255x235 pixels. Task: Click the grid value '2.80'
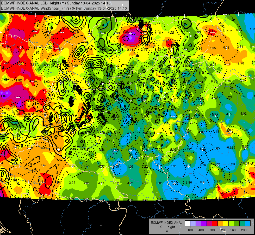189,182
